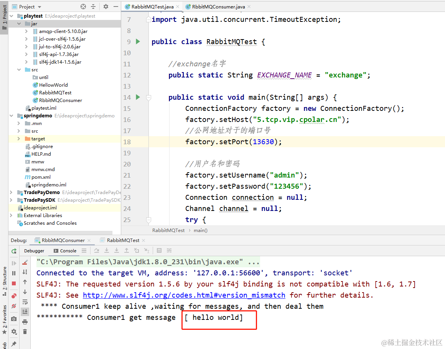445x349 pixels.
Task: Collapse the playtest src folder
Action: (19, 69)
